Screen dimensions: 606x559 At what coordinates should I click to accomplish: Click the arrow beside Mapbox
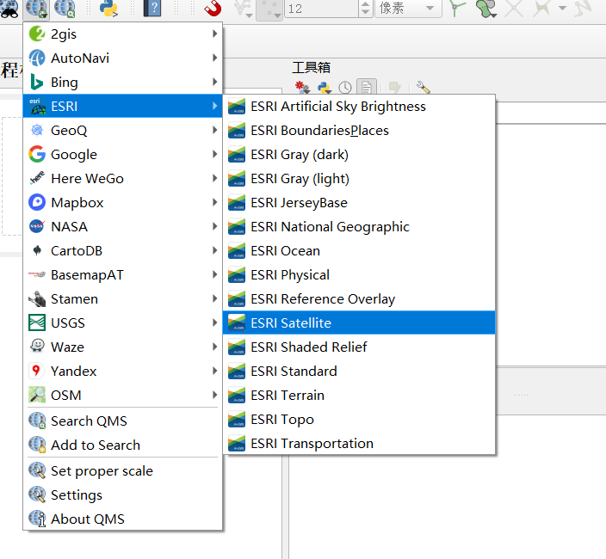point(215,202)
